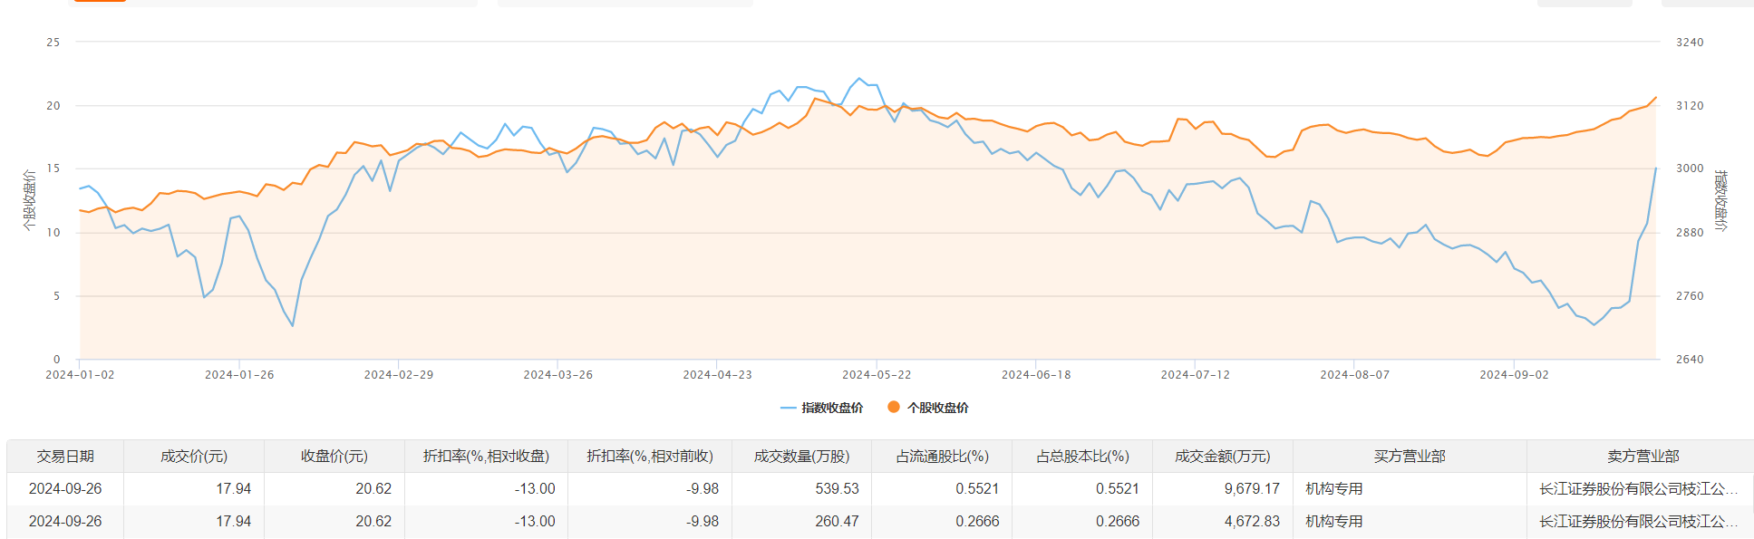Click 机构专用 in the second table row
This screenshot has width=1754, height=539.
[x=1334, y=522]
